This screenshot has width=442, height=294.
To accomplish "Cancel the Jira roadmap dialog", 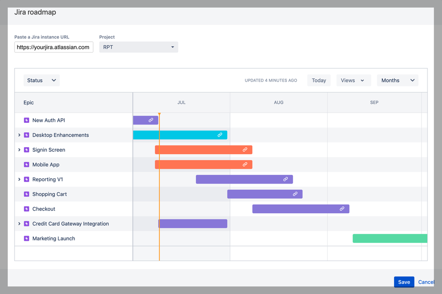I will [x=426, y=282].
